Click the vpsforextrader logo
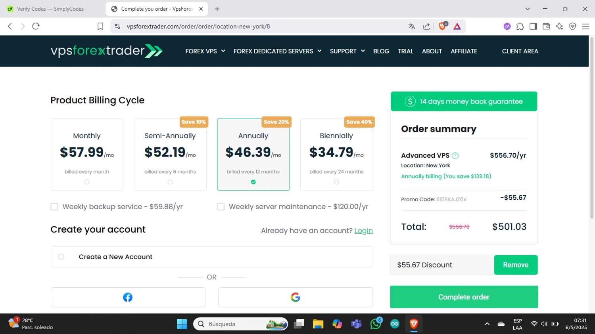 pyautogui.click(x=106, y=51)
